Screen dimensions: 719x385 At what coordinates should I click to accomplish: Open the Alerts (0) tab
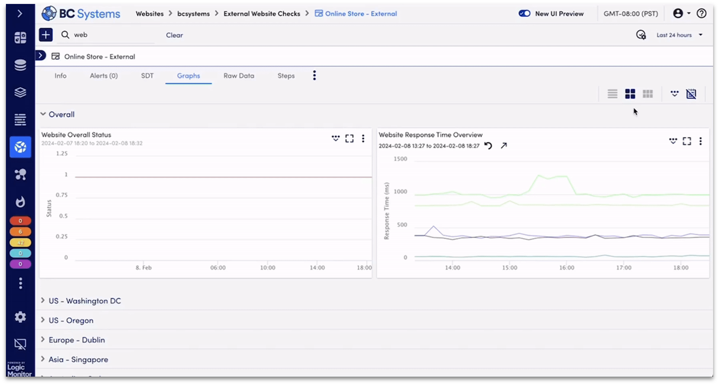(x=104, y=75)
